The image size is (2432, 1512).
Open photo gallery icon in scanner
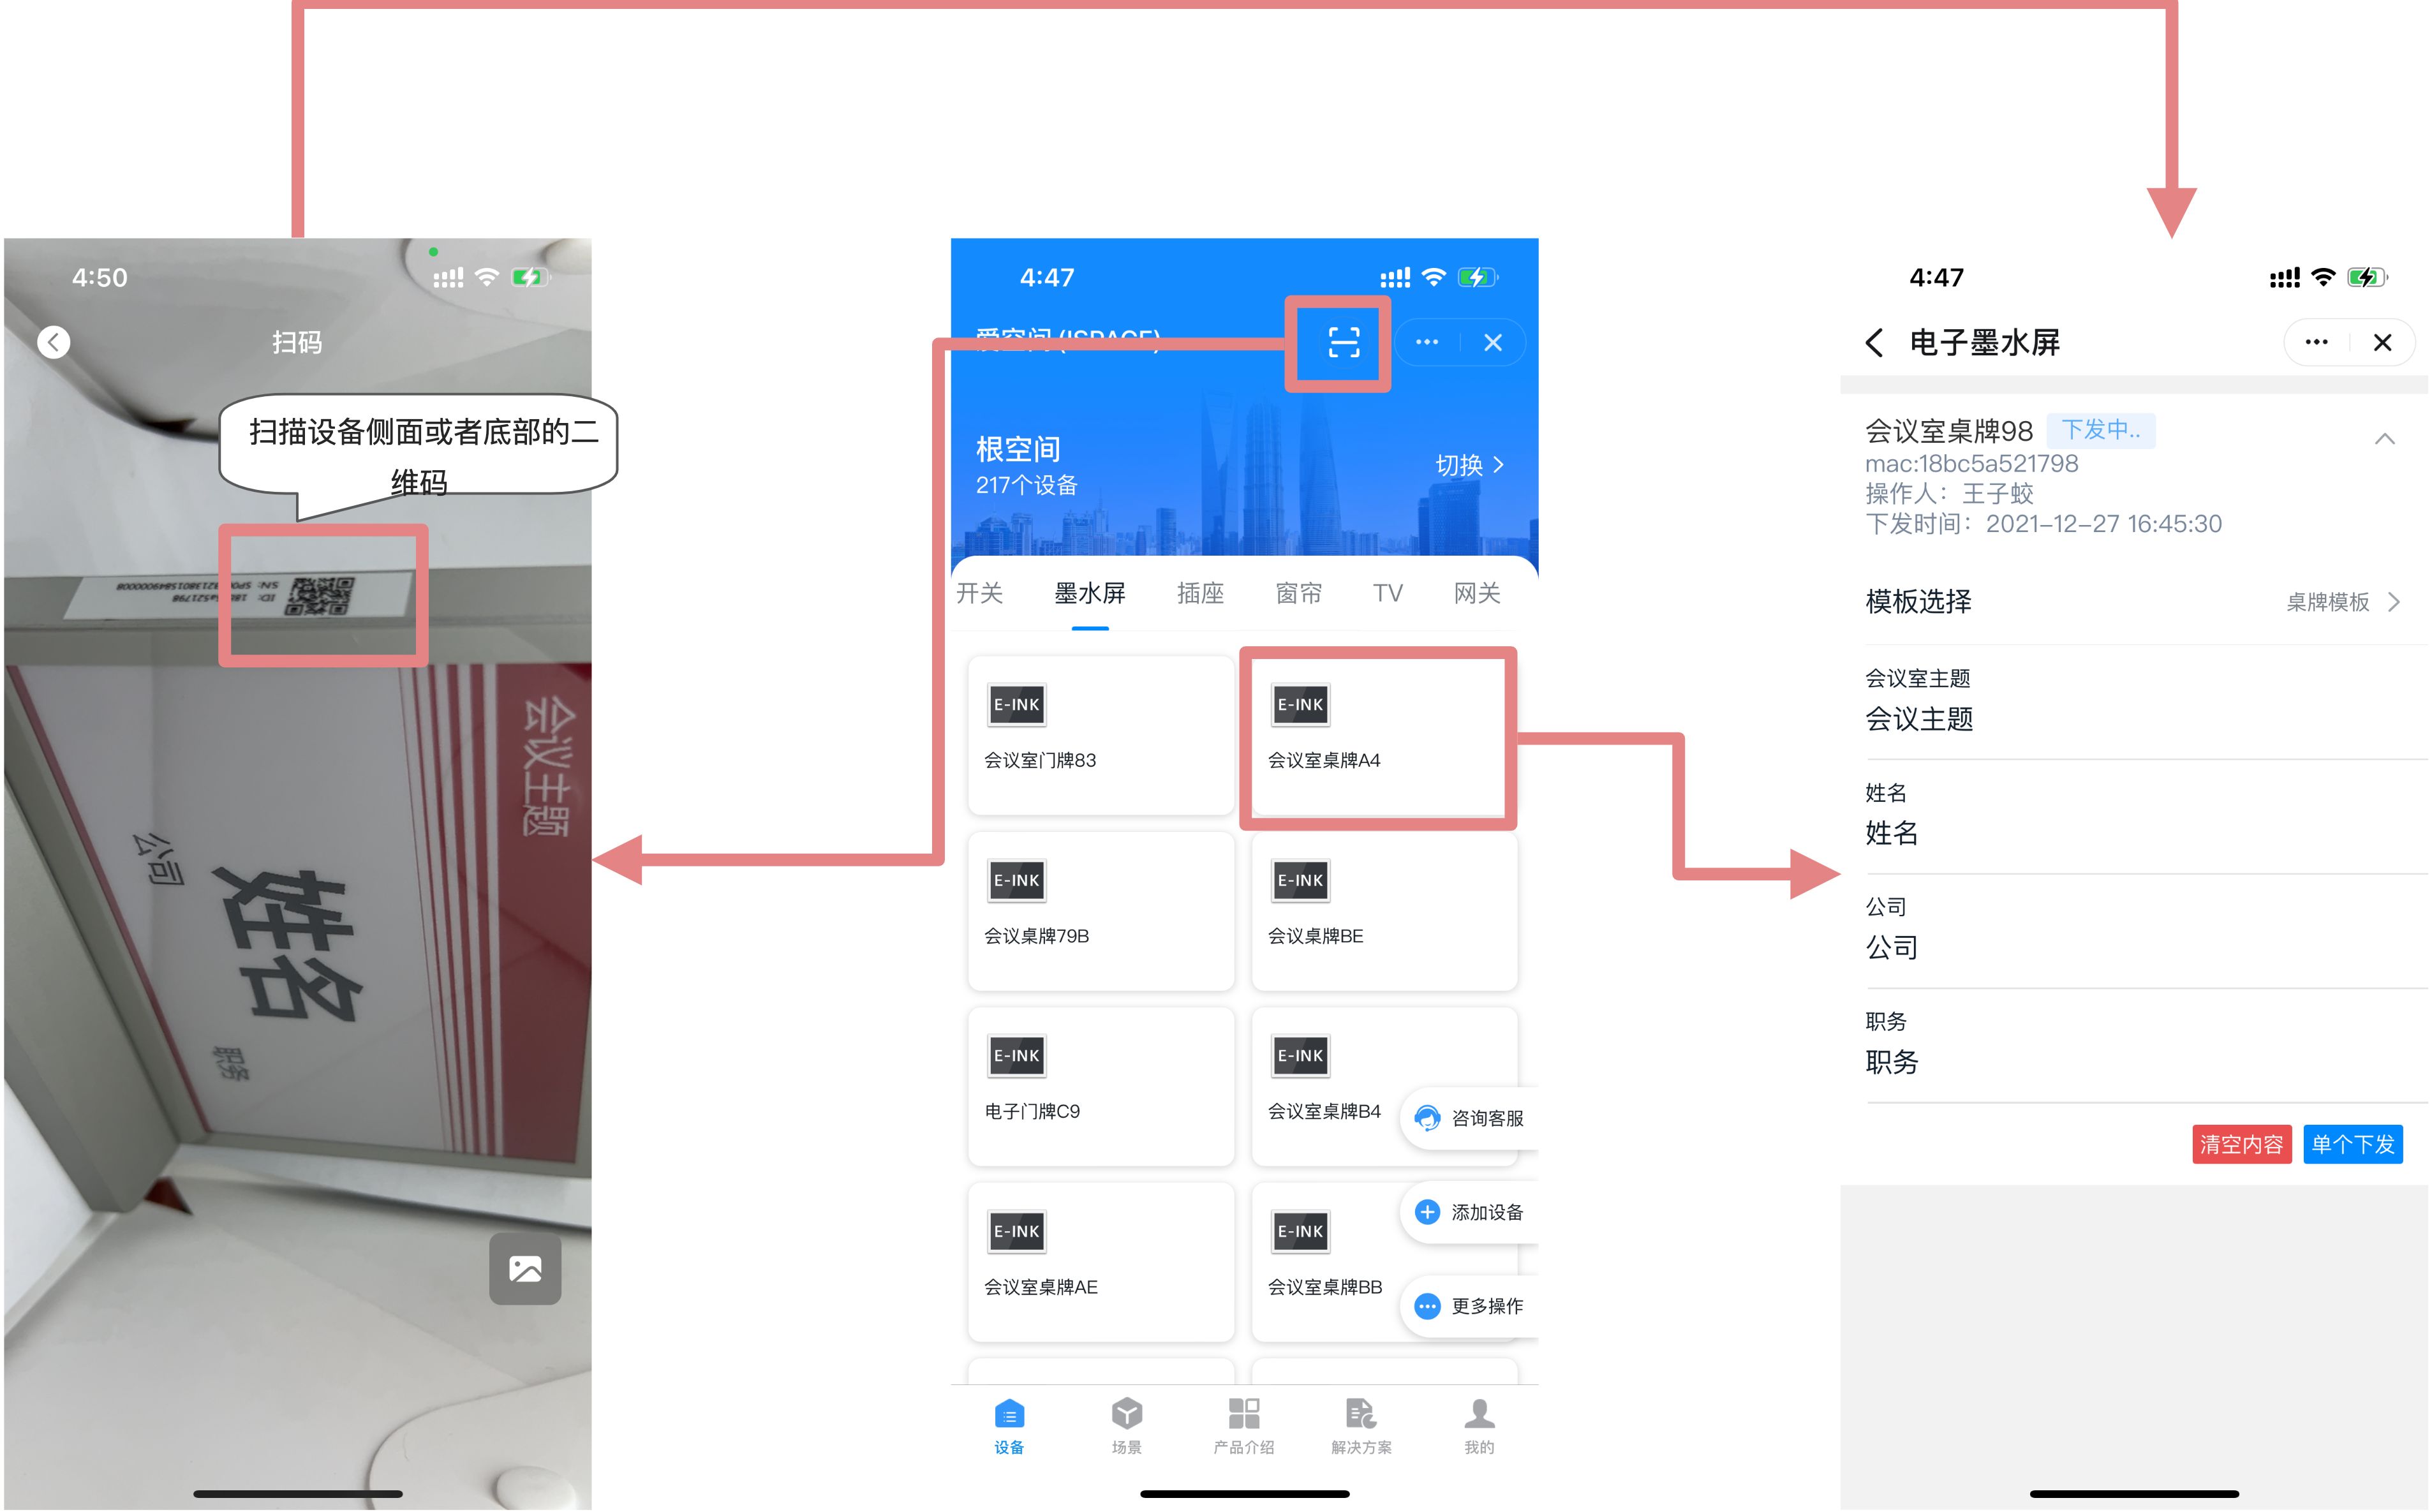[x=525, y=1268]
